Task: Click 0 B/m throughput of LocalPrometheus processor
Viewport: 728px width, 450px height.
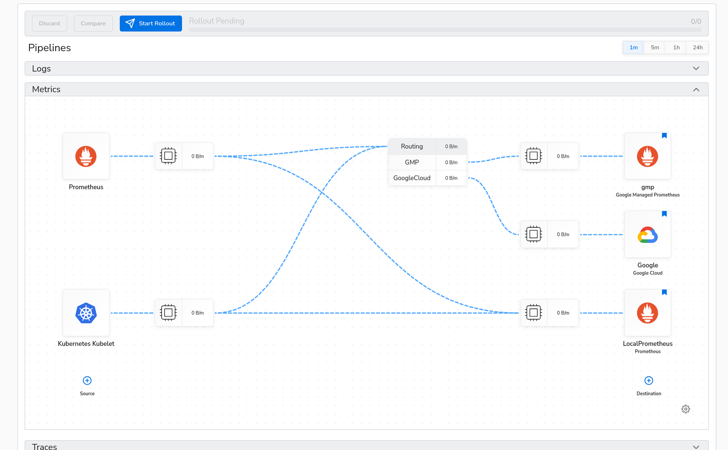Action: (x=563, y=313)
